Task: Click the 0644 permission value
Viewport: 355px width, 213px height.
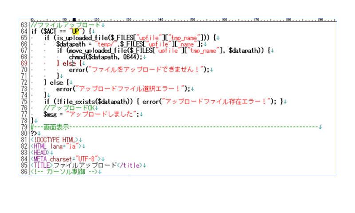Action: (130, 57)
